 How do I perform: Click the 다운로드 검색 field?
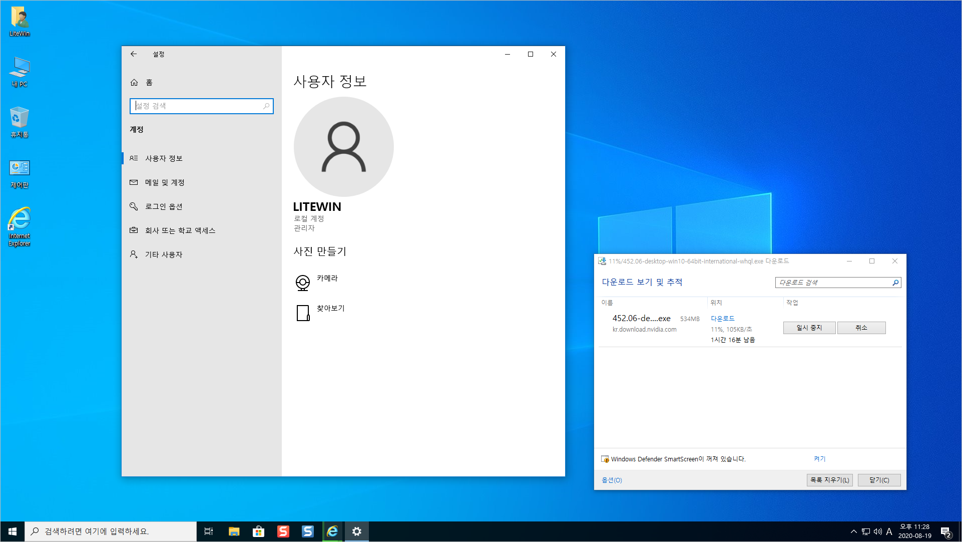point(838,283)
